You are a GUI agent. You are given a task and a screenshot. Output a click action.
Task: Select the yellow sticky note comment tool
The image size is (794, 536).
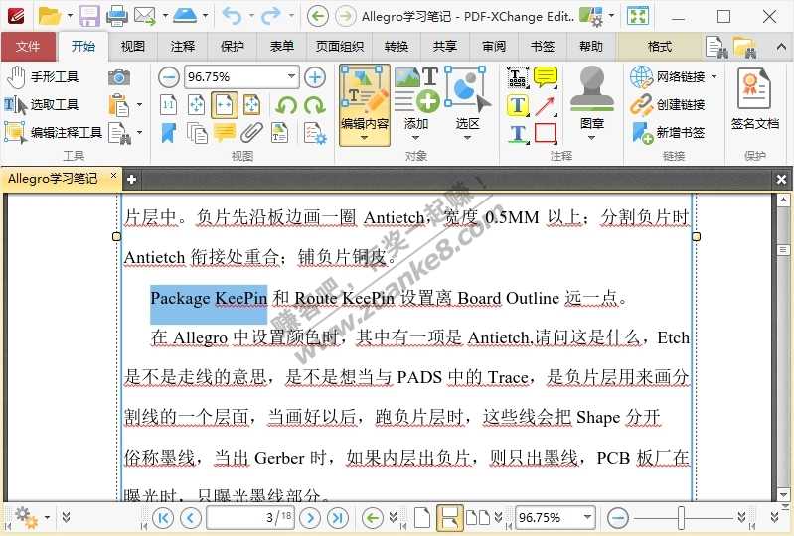pyautogui.click(x=546, y=77)
